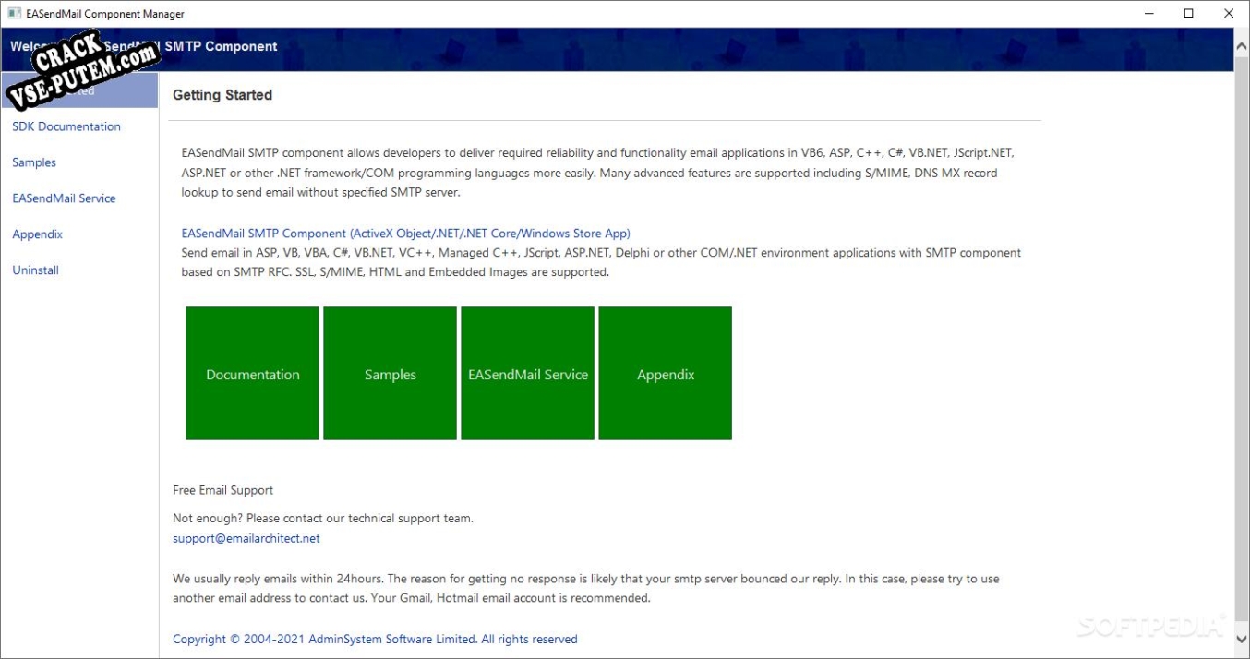The image size is (1250, 659).
Task: Open the Copyright AdminSystem Software Limited link
Action: 375,639
